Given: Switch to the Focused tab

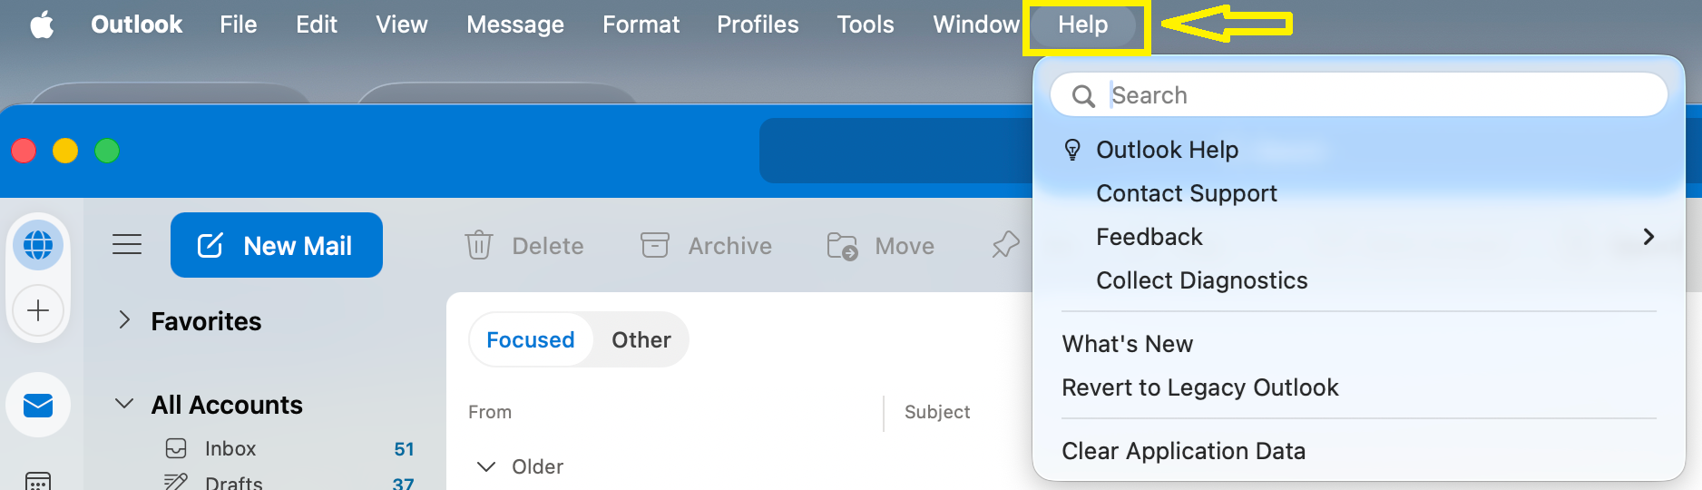Looking at the screenshot, I should click(531, 339).
